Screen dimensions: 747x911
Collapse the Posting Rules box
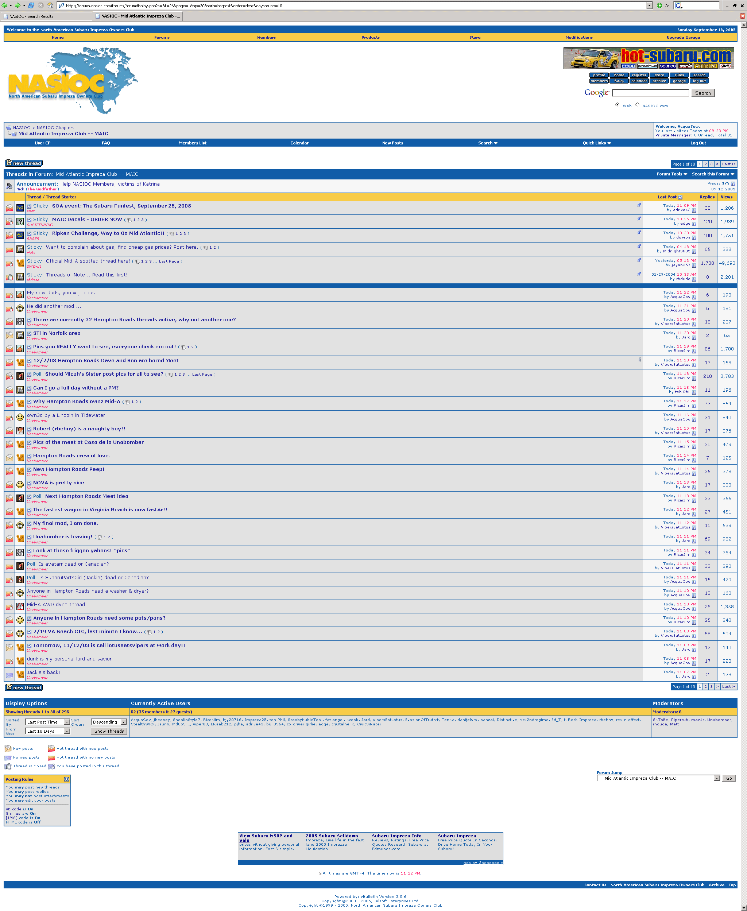[67, 779]
